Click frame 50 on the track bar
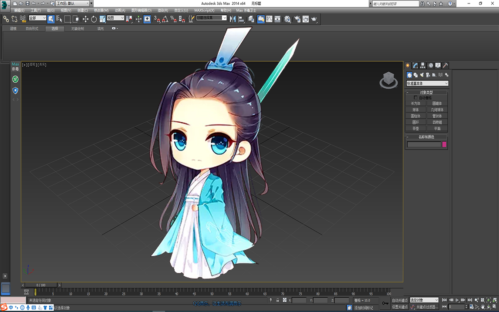Viewport: 499px width, 312px height. (212, 291)
